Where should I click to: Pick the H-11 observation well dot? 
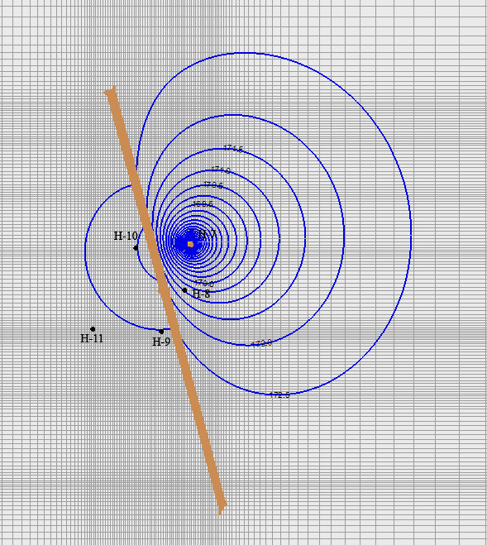coord(93,329)
